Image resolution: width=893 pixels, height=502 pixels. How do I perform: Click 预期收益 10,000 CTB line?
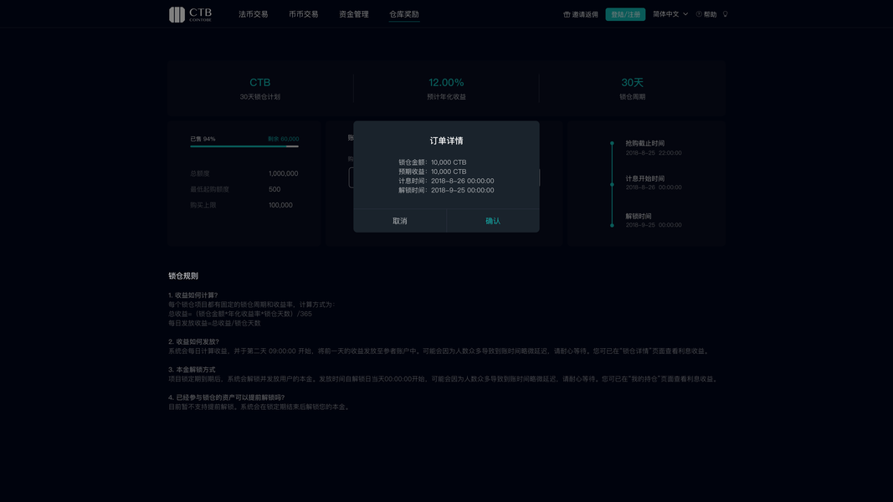(432, 172)
